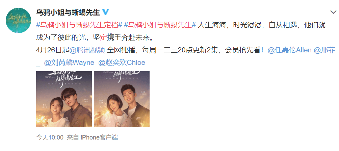Expand the post options chevron

pos(334,12)
